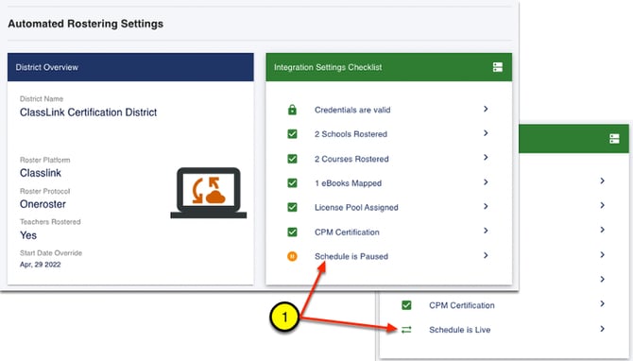Toggle the CPM Certification checkmark in front panel
633x361 pixels.
[292, 232]
